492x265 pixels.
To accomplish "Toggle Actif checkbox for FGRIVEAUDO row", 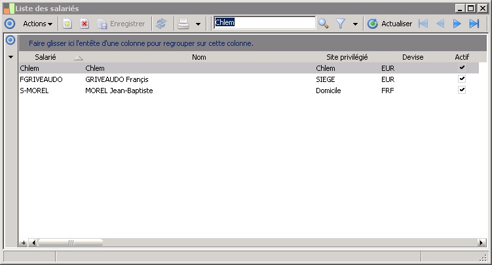I will pyautogui.click(x=462, y=79).
